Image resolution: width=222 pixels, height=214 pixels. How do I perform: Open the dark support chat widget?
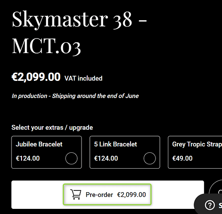coord(208,204)
